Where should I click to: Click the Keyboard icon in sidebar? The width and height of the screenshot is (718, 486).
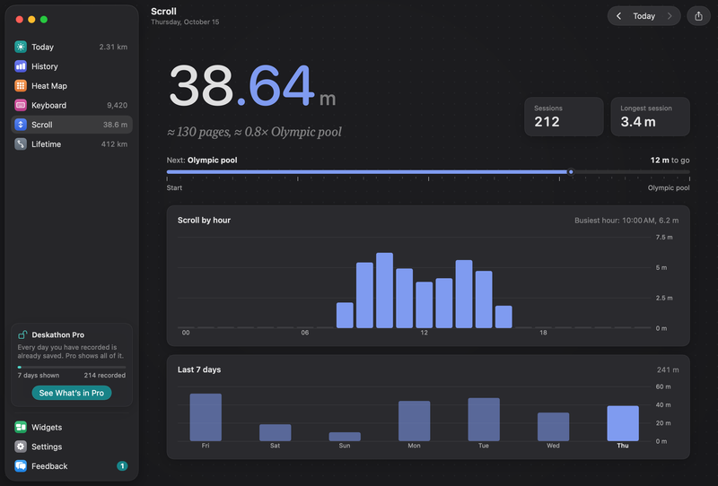click(21, 105)
